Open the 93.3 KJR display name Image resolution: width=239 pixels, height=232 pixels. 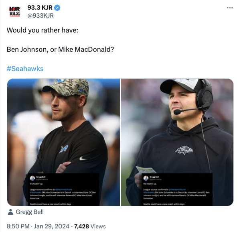[40, 8]
